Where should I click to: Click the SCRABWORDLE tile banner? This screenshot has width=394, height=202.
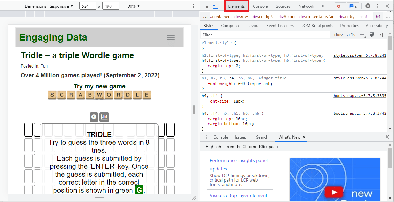point(99,95)
